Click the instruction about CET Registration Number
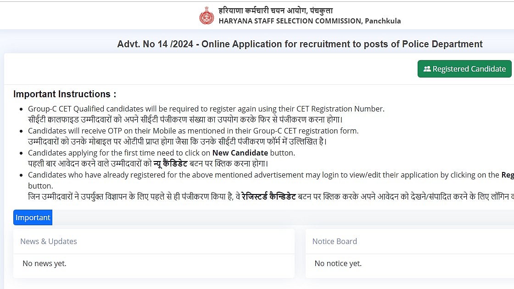This screenshot has width=514, height=289. point(206,109)
